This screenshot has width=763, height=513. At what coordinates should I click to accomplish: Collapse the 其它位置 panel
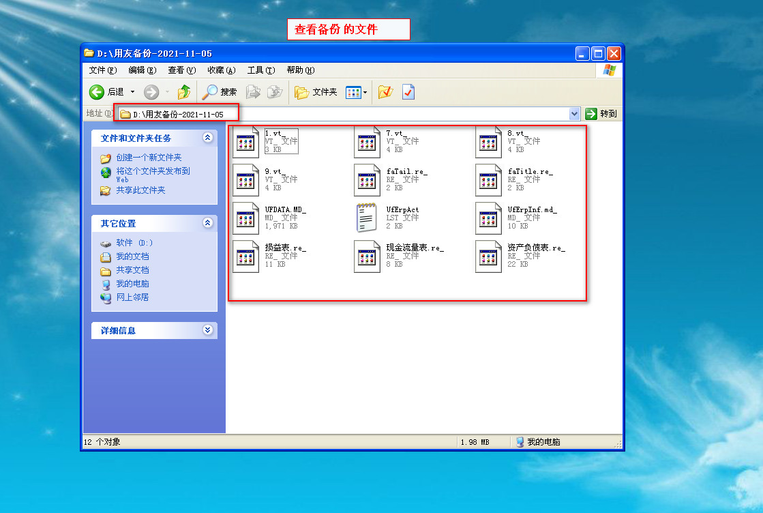pyautogui.click(x=208, y=223)
